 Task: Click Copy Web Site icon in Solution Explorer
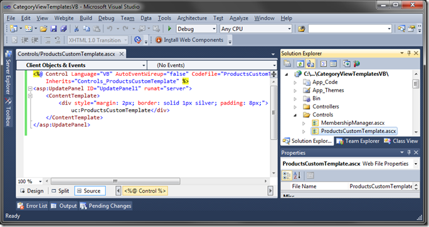tap(347, 64)
